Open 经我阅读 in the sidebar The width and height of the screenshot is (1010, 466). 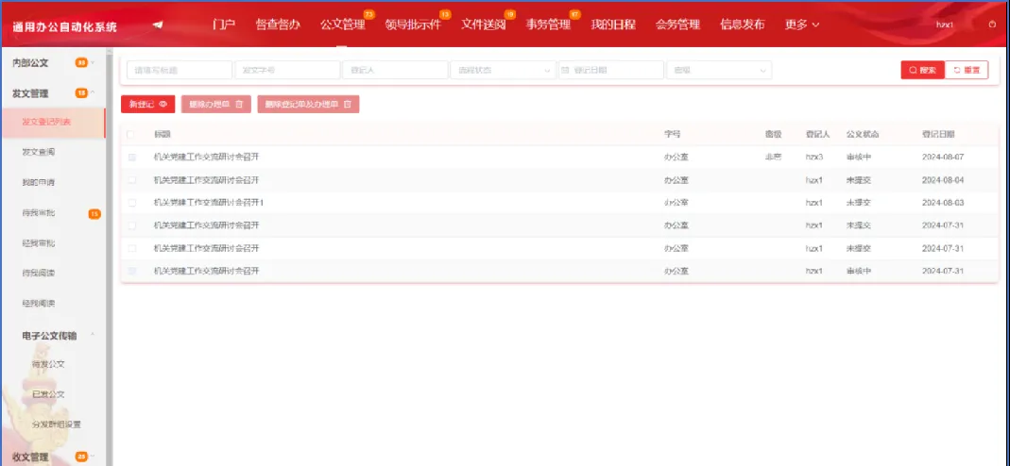39,304
